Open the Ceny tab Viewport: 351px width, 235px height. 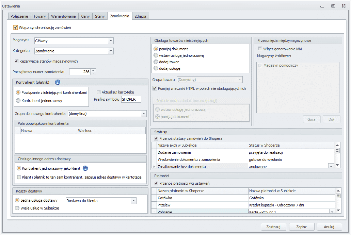click(x=85, y=16)
